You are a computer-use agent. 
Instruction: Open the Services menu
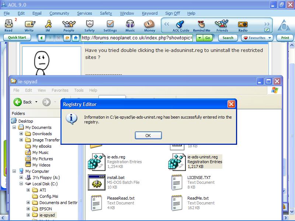[84, 13]
